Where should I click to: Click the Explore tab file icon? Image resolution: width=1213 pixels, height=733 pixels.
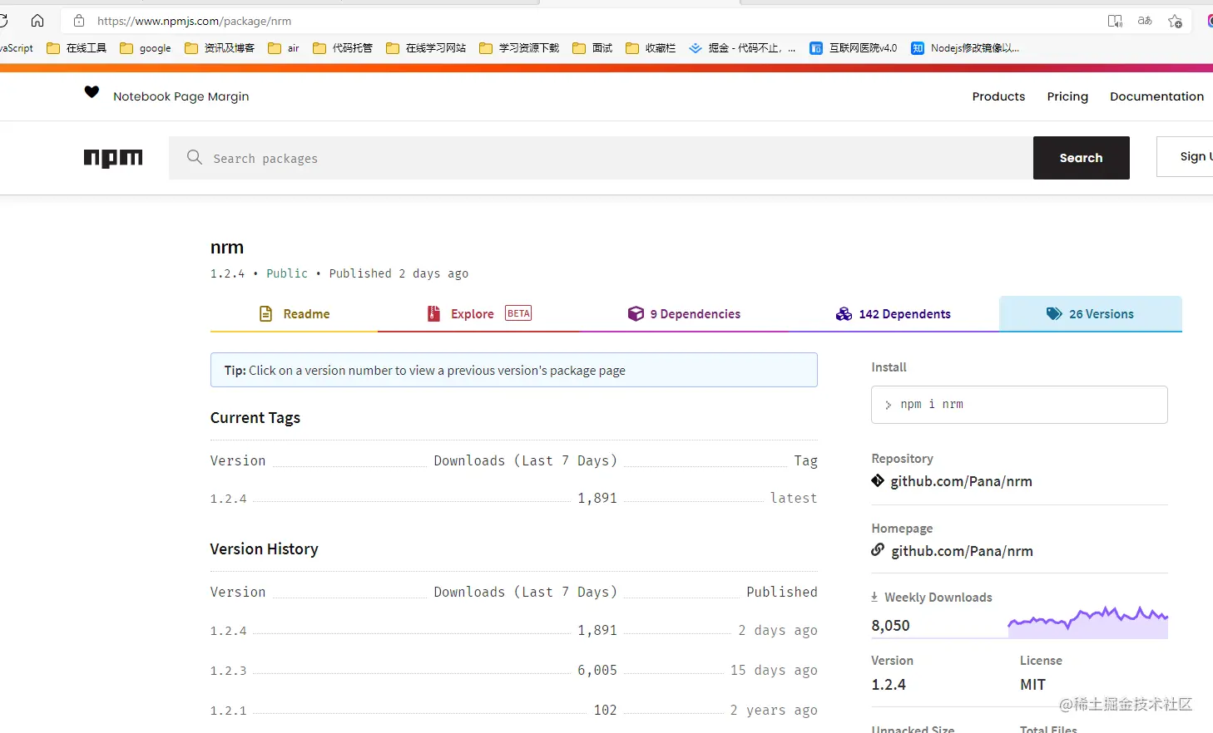pos(433,313)
